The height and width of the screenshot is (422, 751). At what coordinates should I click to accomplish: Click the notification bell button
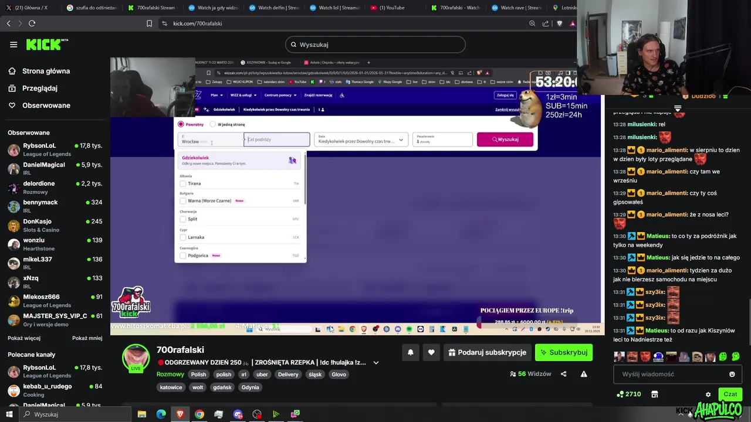411,352
